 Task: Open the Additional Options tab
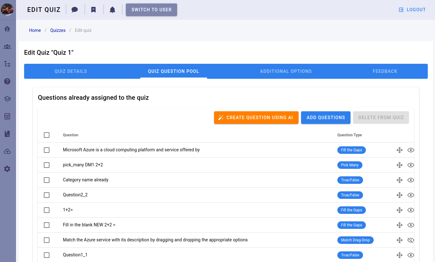point(286,71)
